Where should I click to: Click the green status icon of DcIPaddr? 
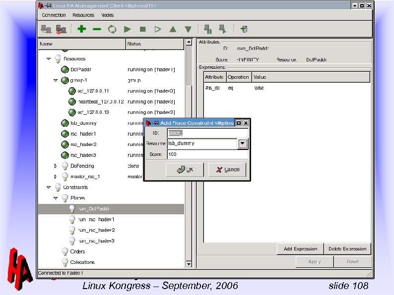pos(65,69)
